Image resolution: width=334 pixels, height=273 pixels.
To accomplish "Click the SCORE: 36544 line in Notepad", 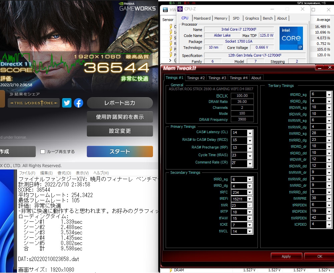I will point(34,190).
